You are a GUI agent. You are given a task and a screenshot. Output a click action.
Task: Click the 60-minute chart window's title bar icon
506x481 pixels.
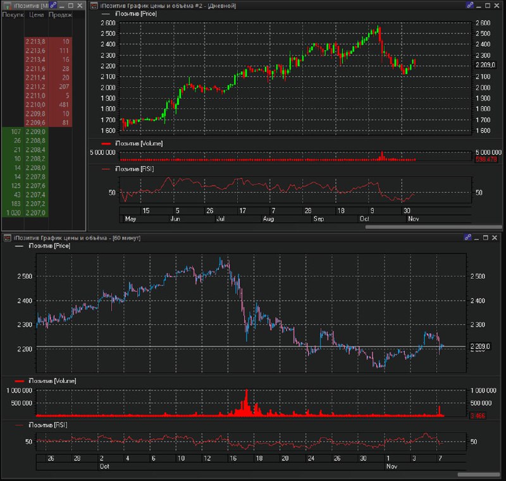(x=7, y=238)
